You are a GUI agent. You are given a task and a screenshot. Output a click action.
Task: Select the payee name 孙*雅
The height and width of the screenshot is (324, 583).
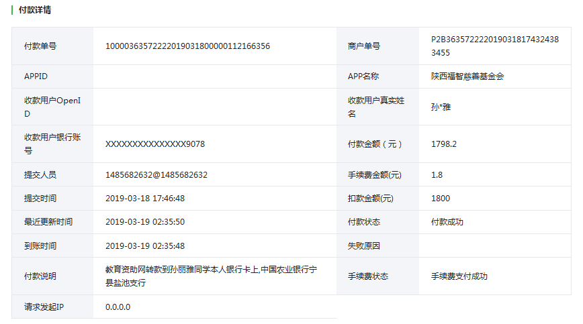[441, 107]
